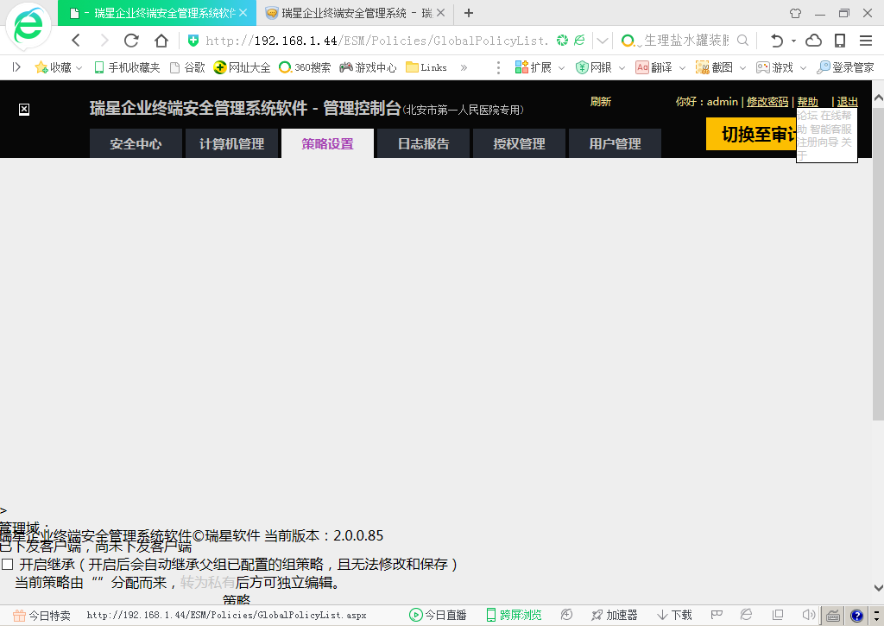Click the 加速器 accelerator in status bar

coord(614,615)
